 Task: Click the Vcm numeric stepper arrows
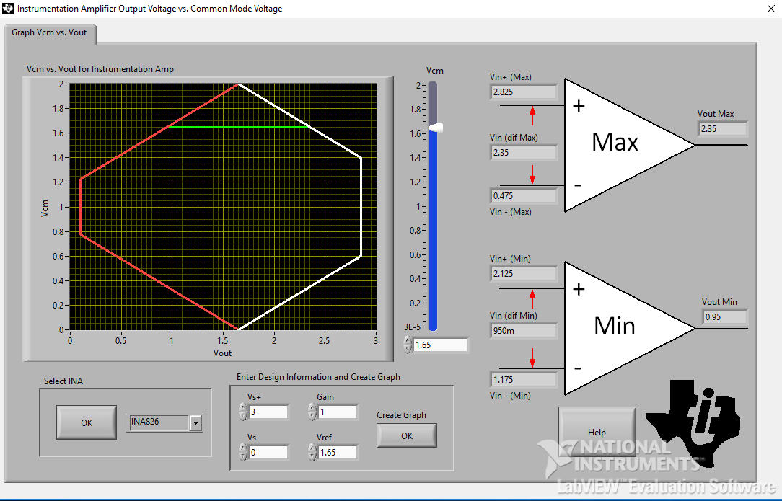408,345
